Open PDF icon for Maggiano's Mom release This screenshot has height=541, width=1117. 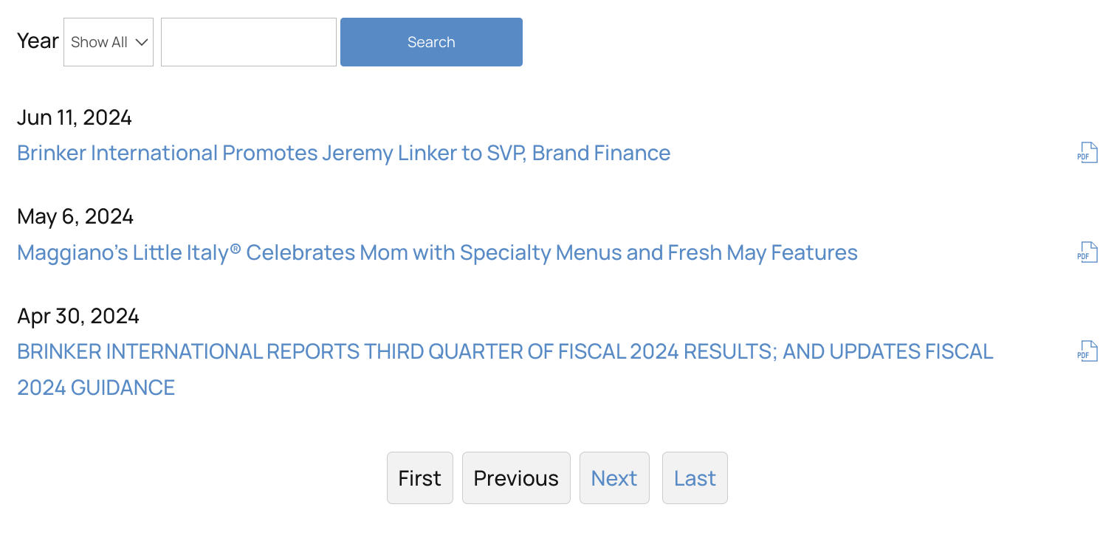(x=1087, y=252)
